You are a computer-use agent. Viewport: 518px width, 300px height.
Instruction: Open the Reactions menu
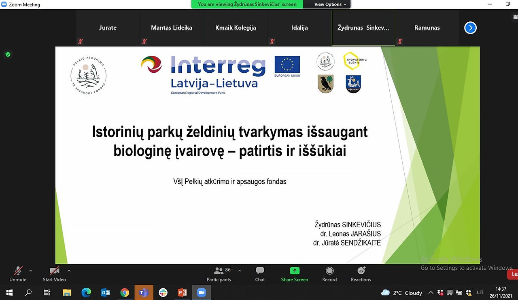(361, 274)
